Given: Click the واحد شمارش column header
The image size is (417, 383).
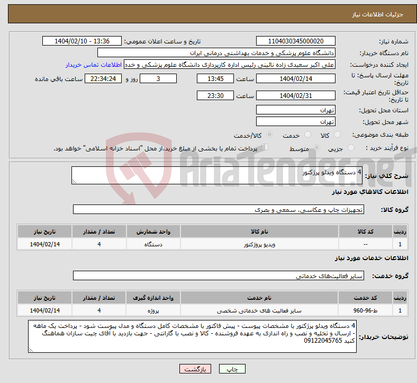Looking at the screenshot, I should pos(153,231).
